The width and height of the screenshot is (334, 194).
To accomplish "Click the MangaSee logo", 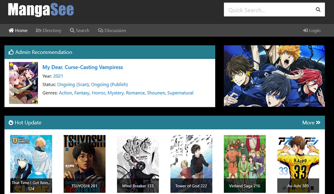I will 41,9.
